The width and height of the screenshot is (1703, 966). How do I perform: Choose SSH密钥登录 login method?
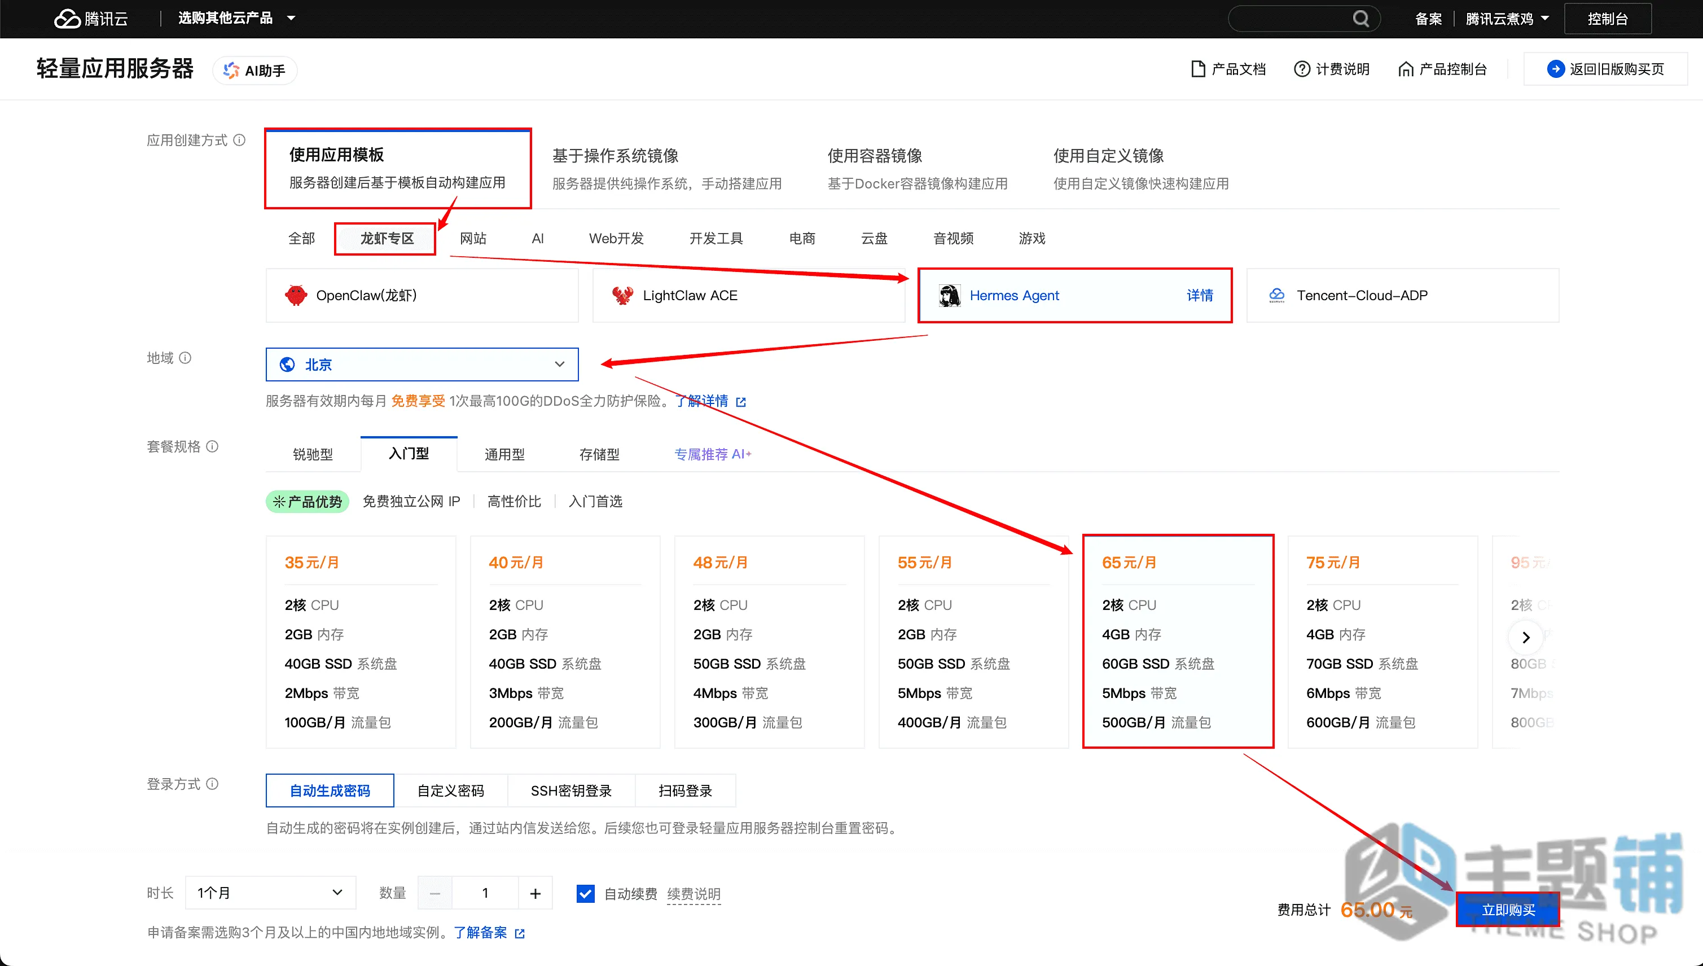[571, 790]
